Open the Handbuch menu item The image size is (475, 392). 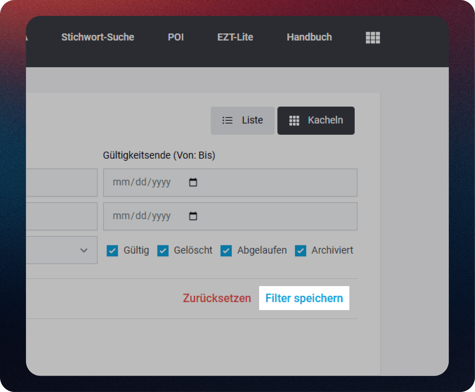pyautogui.click(x=309, y=37)
